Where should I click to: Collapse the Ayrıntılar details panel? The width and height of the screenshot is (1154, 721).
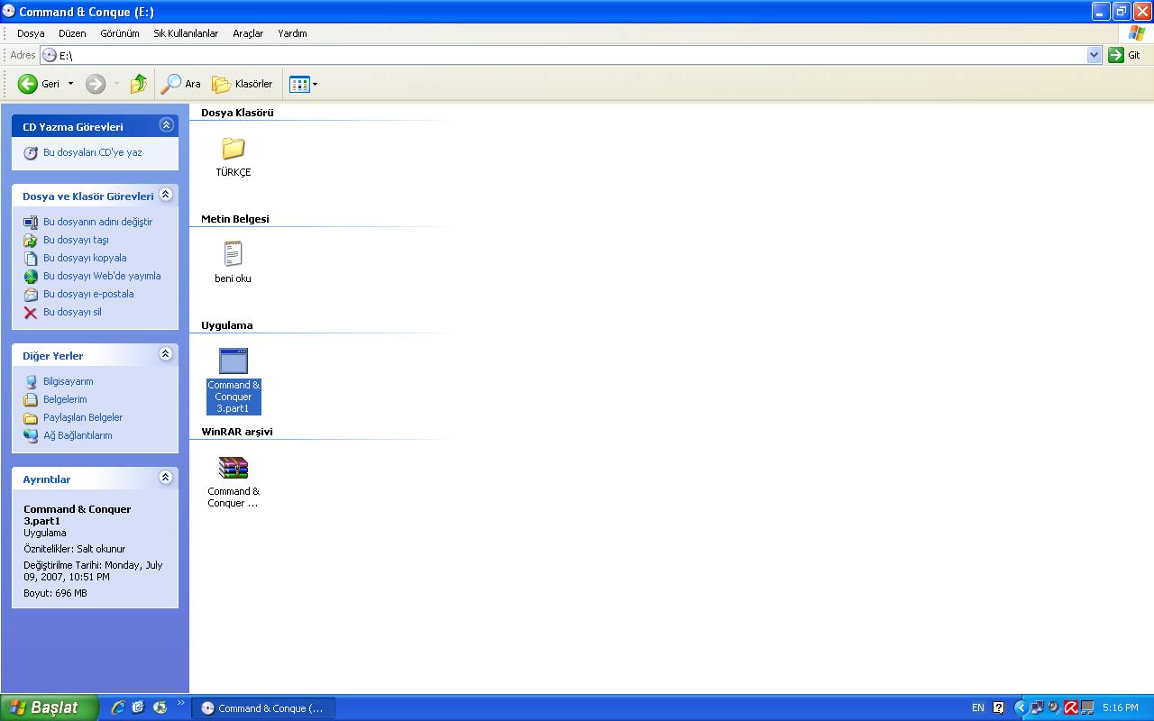pyautogui.click(x=165, y=478)
